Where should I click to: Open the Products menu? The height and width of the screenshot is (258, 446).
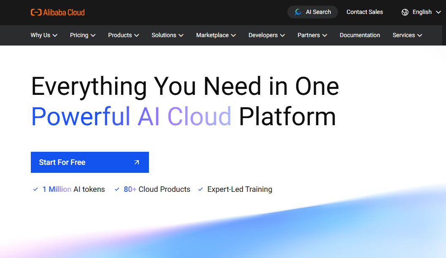(x=124, y=35)
